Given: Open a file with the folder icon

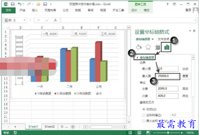Looking at the screenshot, I should (38, 4).
